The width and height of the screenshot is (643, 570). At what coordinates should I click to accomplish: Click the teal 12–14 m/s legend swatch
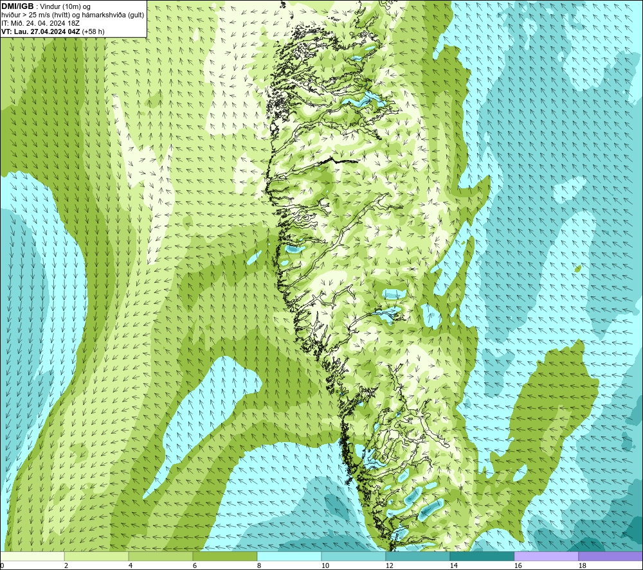[x=417, y=556]
